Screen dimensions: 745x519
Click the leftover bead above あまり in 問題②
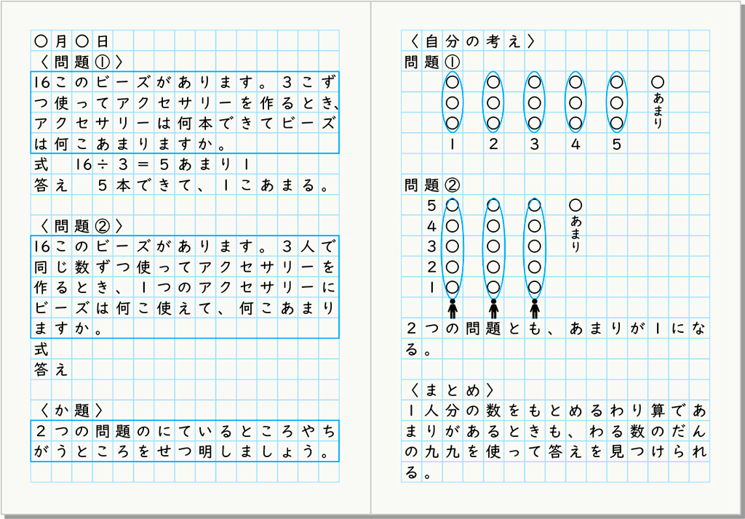coord(575,205)
